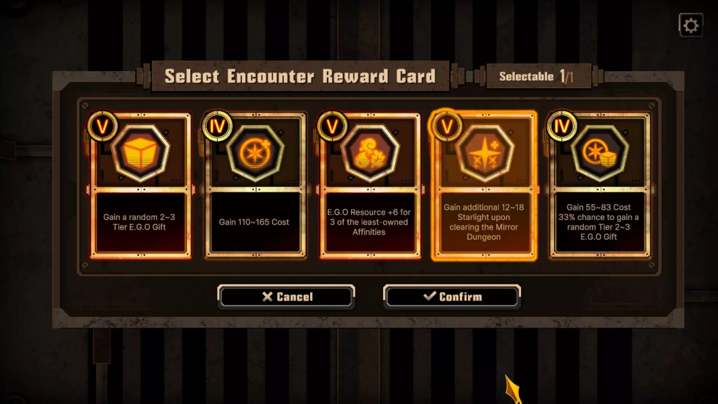Viewport: 718px width, 404px height.
Task: Click tier IV badge on Cost card
Action: pos(217,126)
